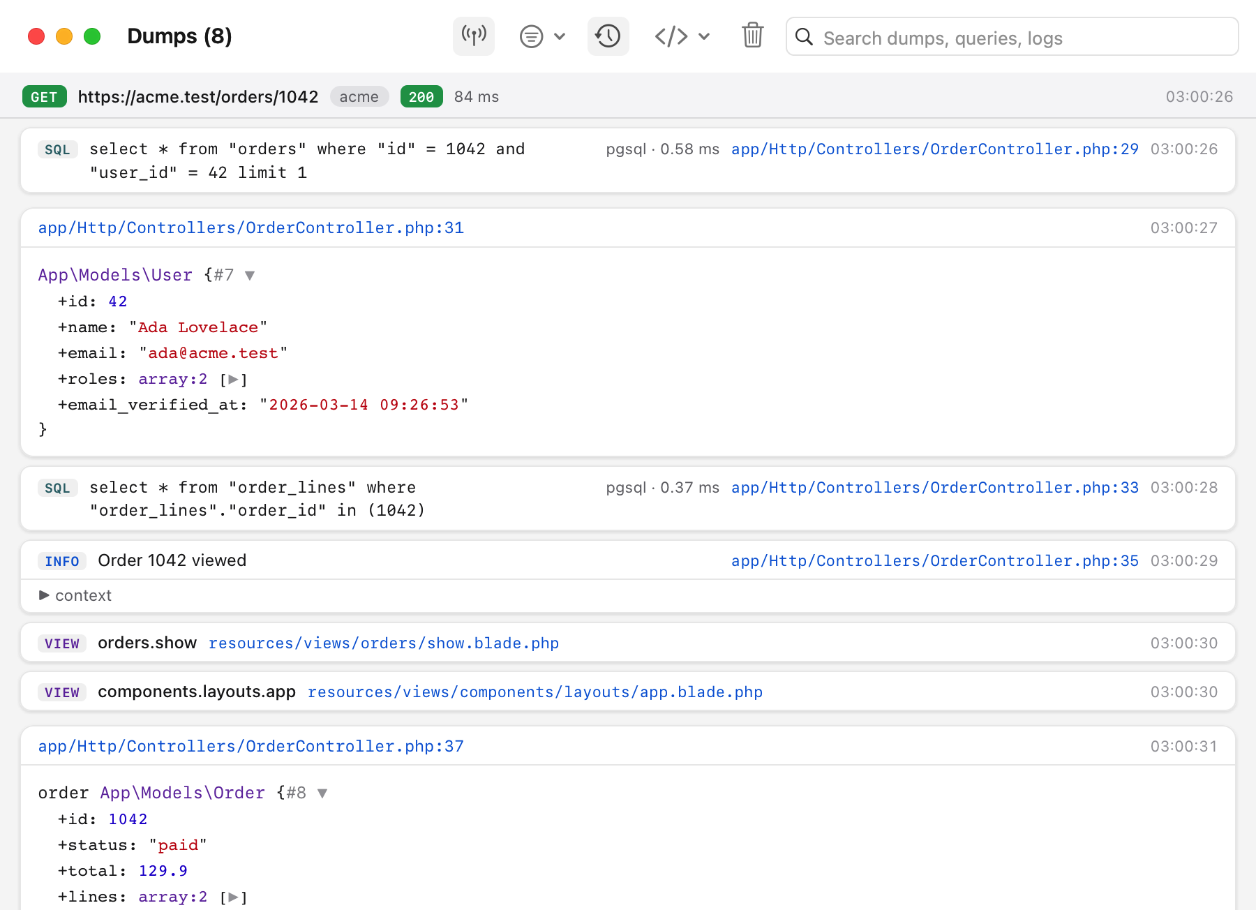Expand the roles array:2 in User dump
The image size is (1256, 910).
[234, 380]
